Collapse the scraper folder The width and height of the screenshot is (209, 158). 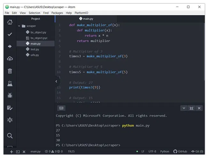point(19,26)
